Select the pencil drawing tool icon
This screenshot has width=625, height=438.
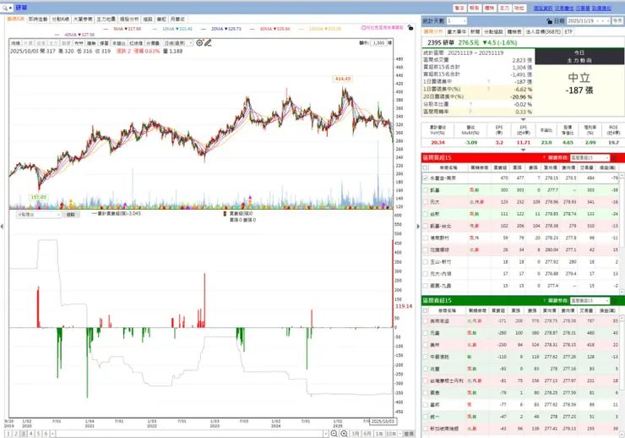point(208,42)
